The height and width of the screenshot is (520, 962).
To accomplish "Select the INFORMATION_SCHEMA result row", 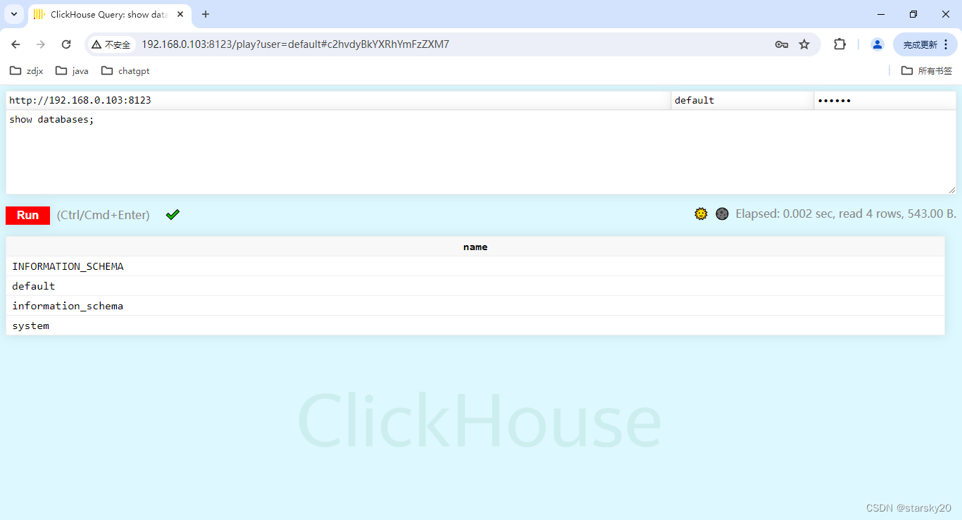I will [x=475, y=266].
